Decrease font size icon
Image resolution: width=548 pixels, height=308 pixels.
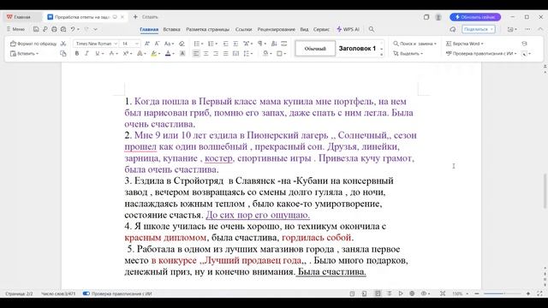point(157,44)
